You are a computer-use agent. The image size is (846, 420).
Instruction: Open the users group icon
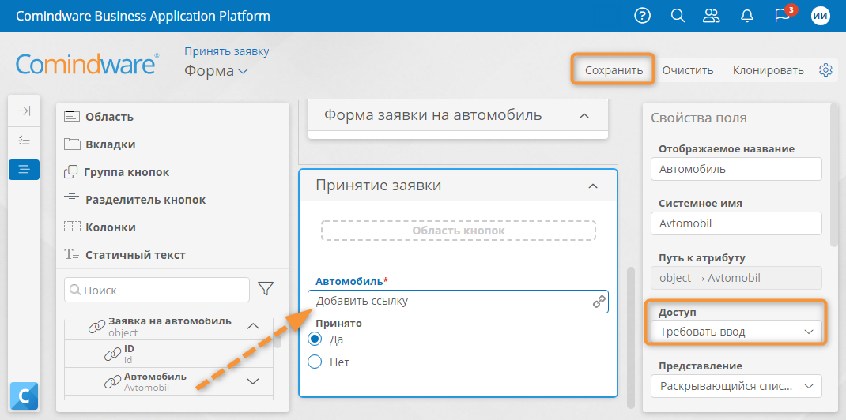click(712, 16)
